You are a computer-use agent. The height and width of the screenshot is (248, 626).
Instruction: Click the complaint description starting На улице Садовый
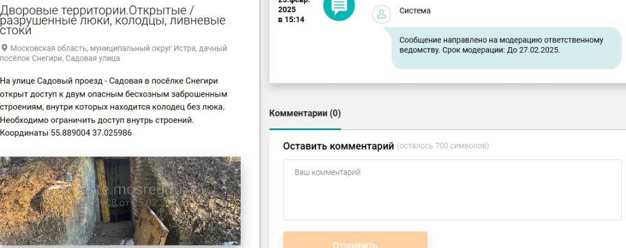[109, 81]
